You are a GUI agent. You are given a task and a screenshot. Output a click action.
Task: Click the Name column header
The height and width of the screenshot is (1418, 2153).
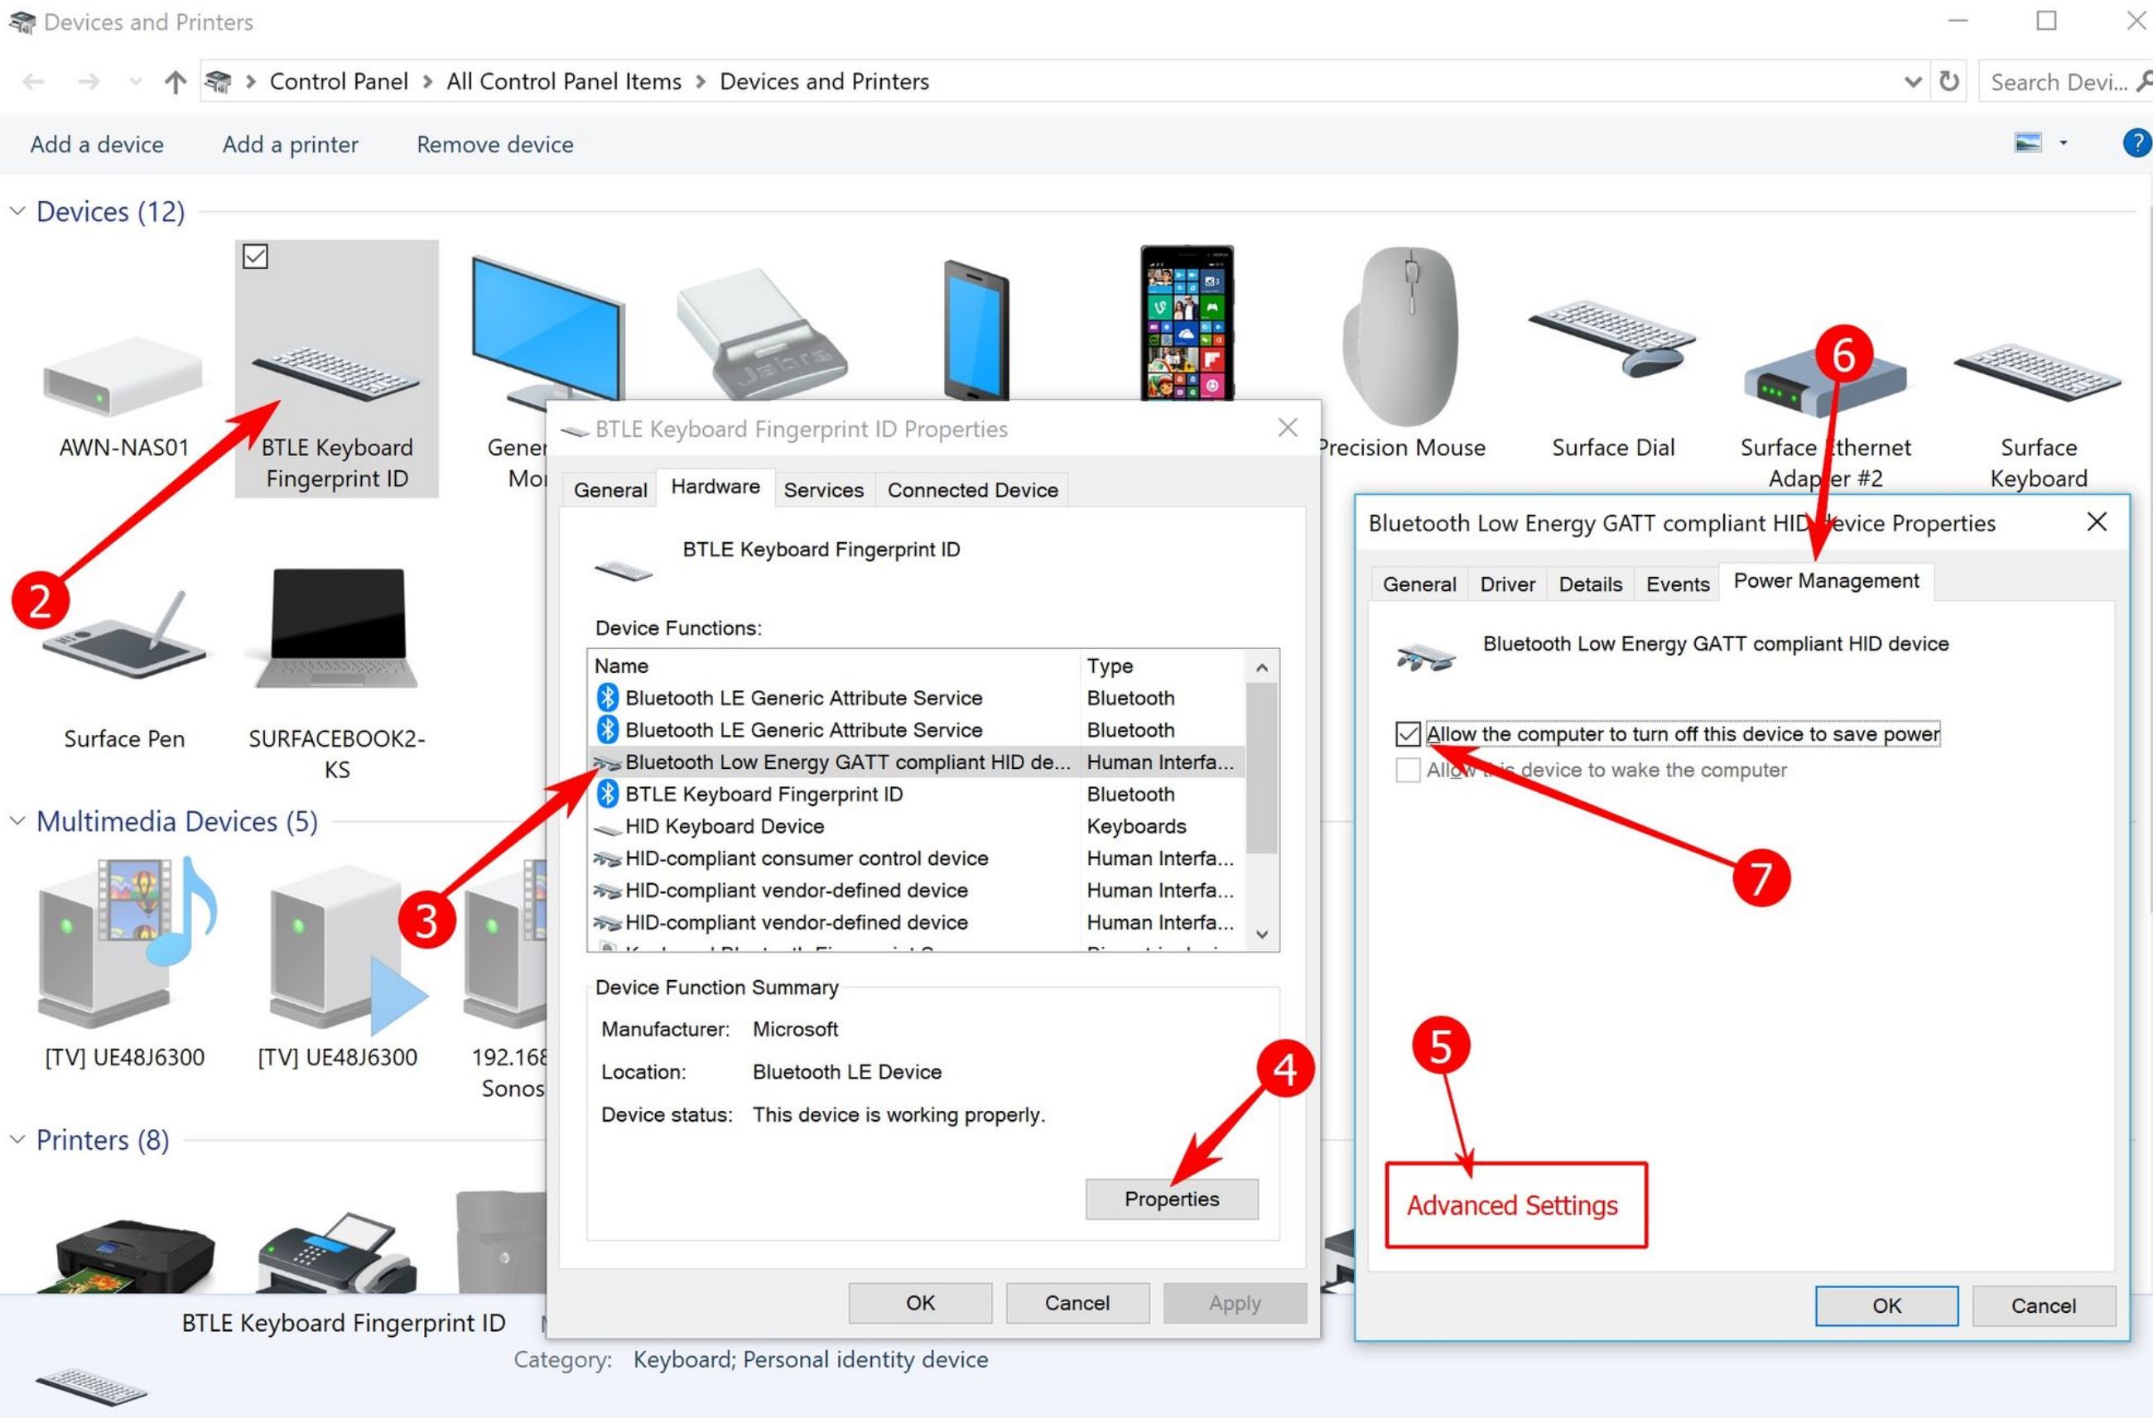833,666
